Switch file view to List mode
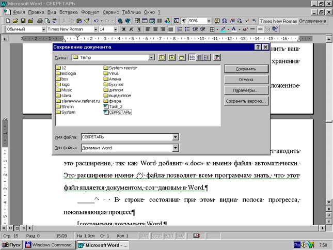Screen dimensions: 333x250 tap(192, 57)
